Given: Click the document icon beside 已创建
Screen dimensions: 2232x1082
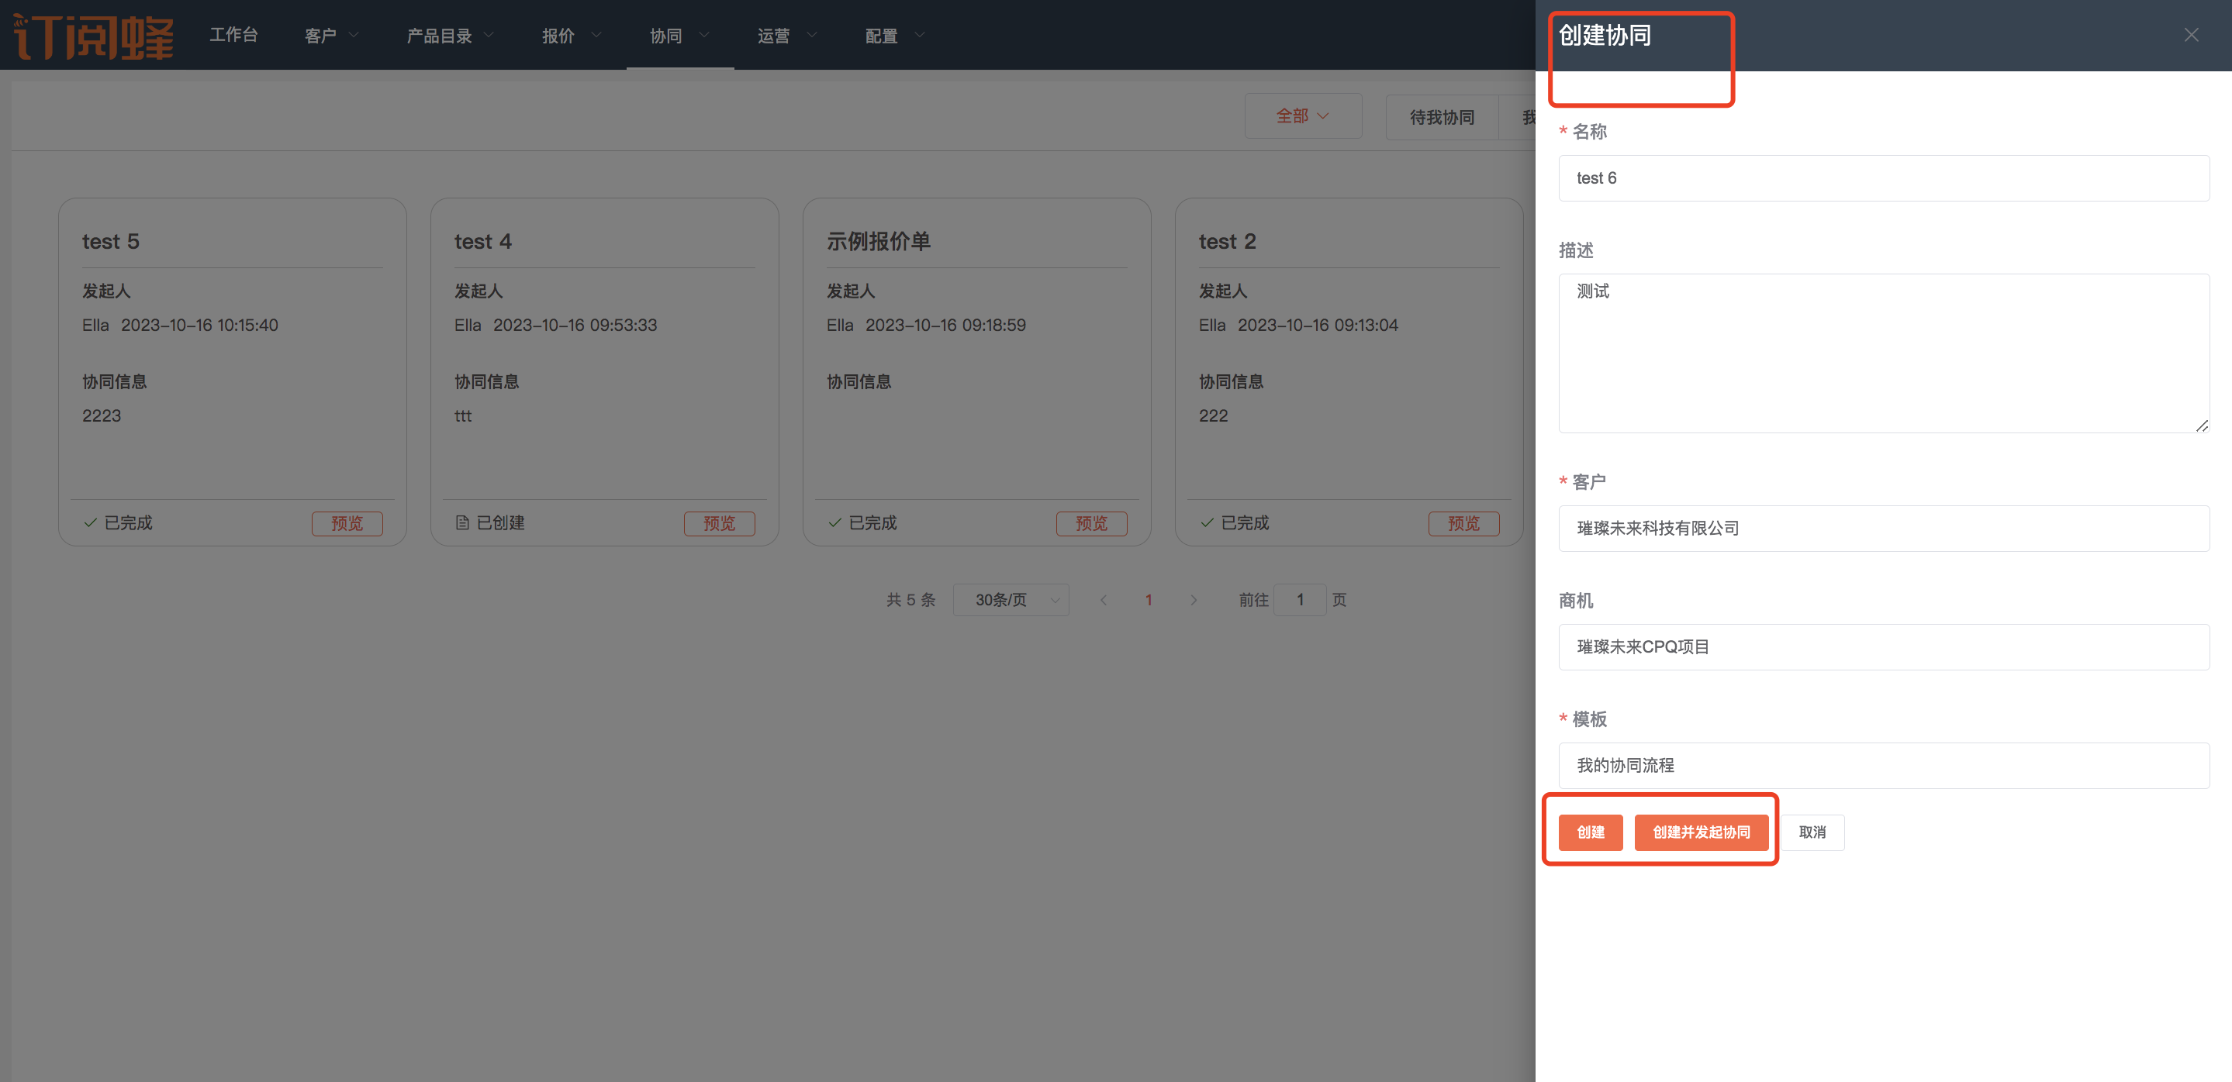Looking at the screenshot, I should point(461,523).
